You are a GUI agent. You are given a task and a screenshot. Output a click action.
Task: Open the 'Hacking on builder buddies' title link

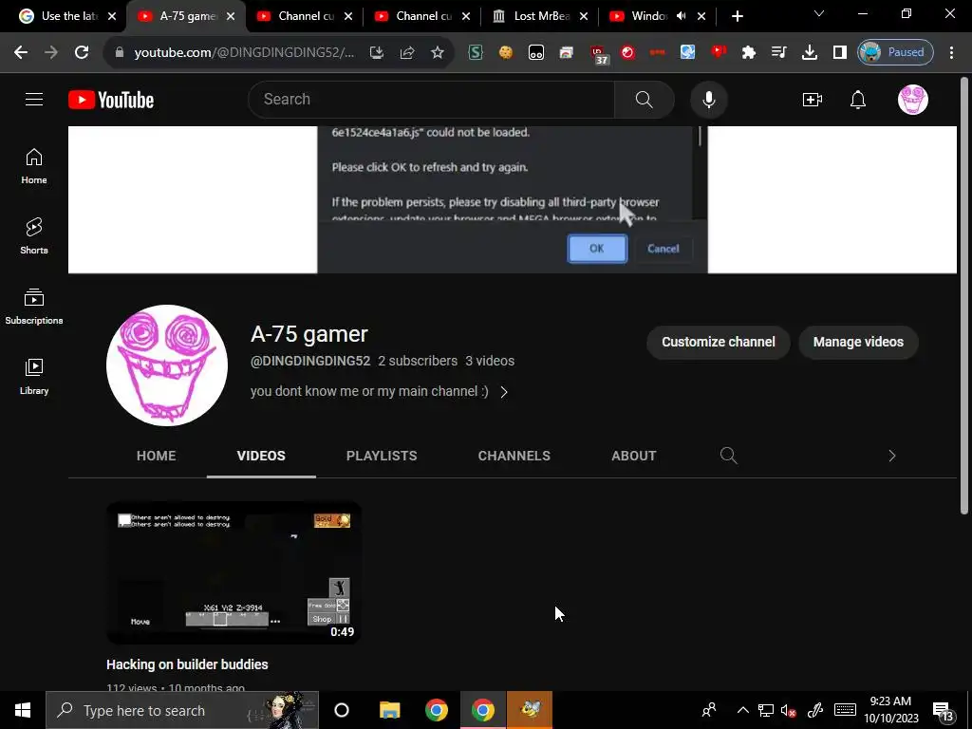pyautogui.click(x=187, y=664)
